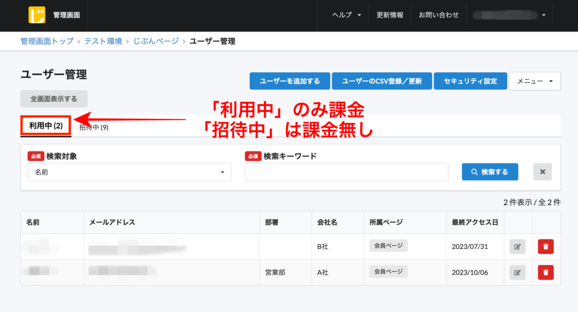The width and height of the screenshot is (578, 312).
Task: Click edit icon for A社 user row
Action: tap(517, 272)
